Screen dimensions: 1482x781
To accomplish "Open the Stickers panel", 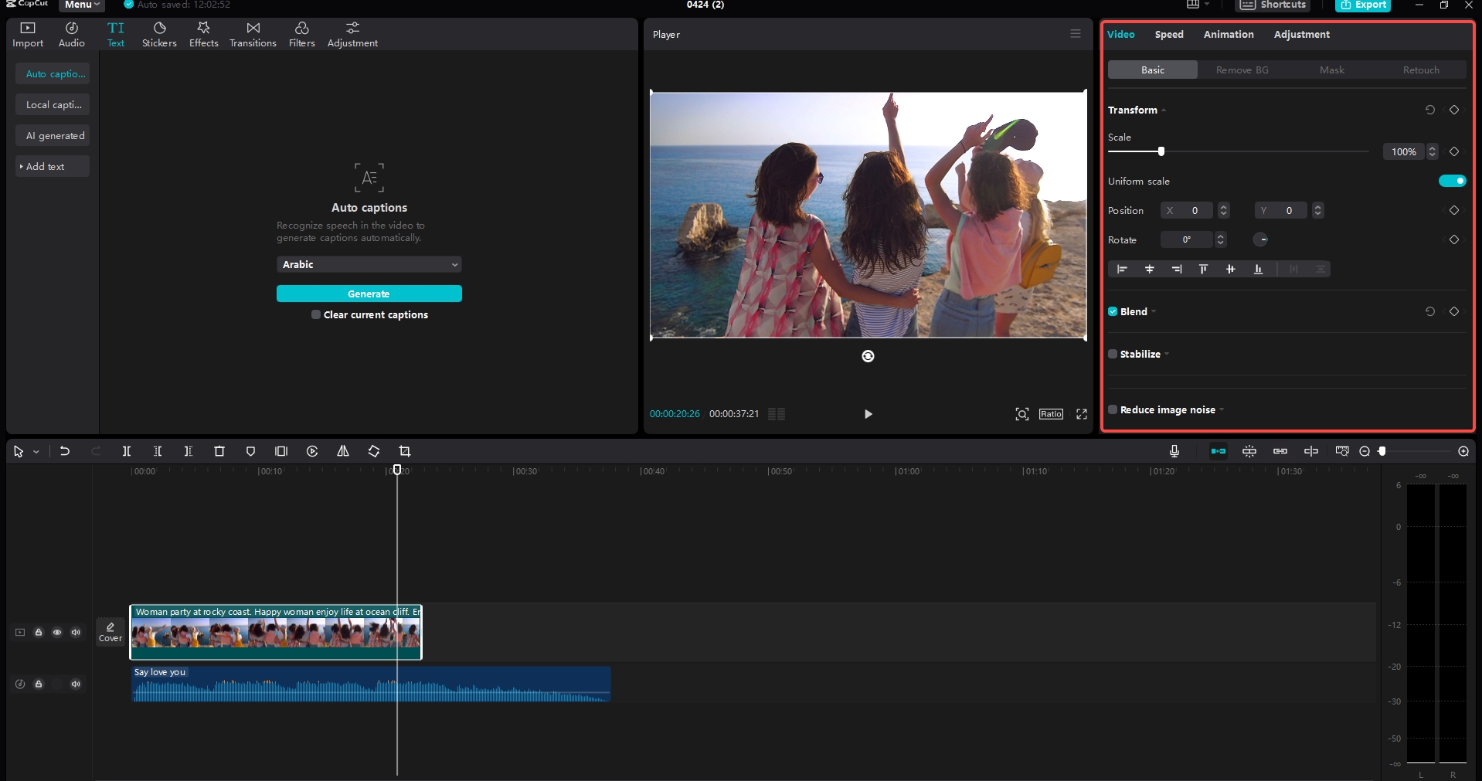I will pyautogui.click(x=158, y=33).
